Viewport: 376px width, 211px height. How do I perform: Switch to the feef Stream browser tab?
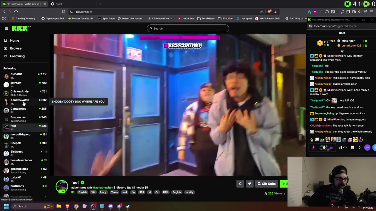click(24, 4)
